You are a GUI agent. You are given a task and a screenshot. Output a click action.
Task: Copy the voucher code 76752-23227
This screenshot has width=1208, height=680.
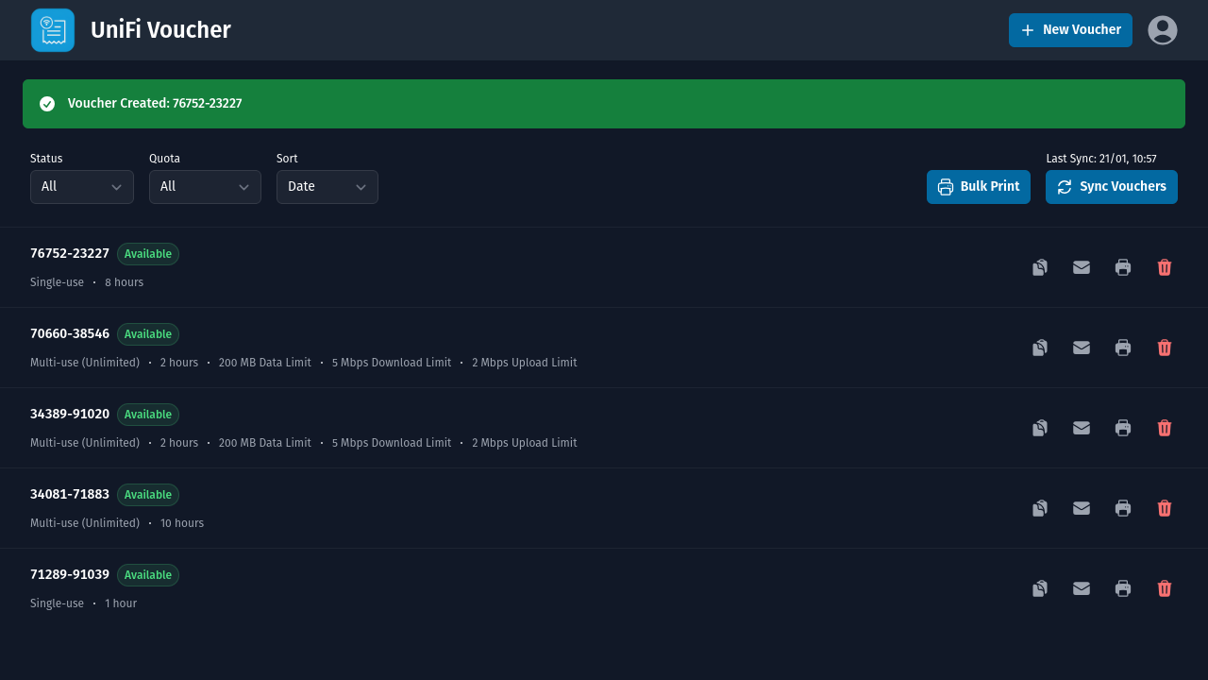1039,267
